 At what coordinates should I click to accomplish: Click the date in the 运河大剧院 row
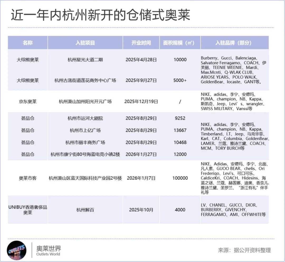click(x=141, y=118)
